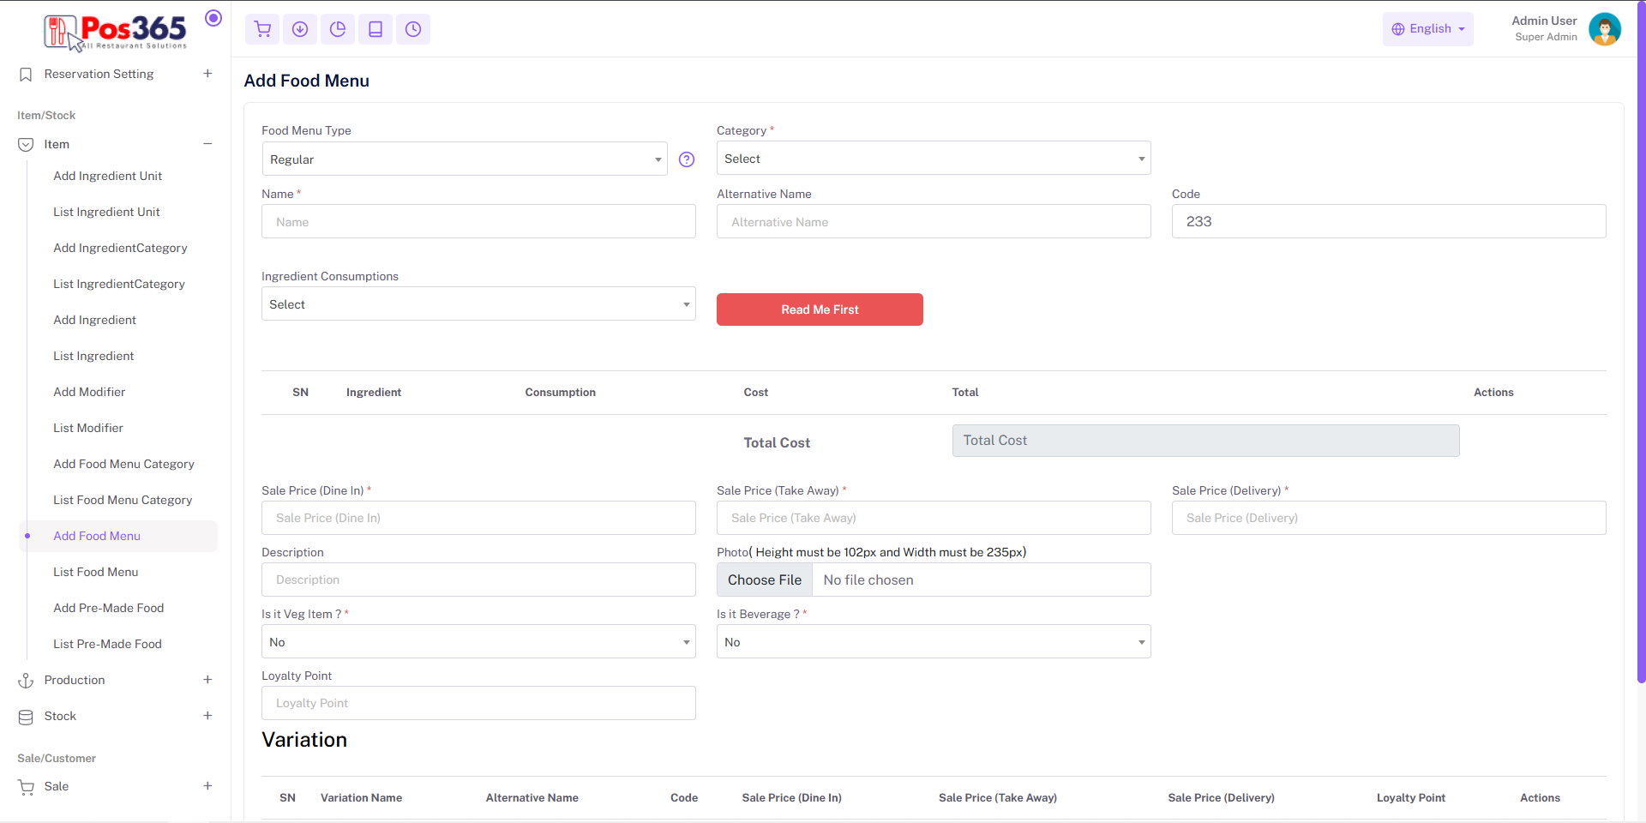Collapse the Item menu section
Screen dimensions: 1646x823
(x=207, y=144)
